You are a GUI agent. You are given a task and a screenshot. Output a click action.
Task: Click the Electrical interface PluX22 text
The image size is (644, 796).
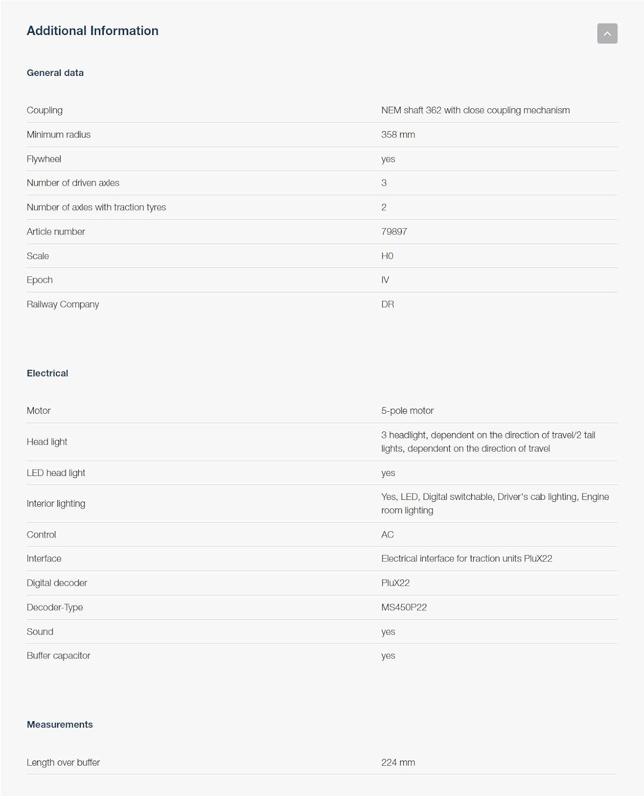[x=466, y=559]
